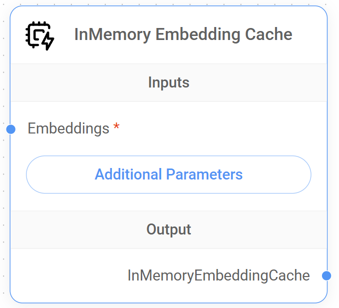Select the InMemory Embedding Cache node title
This screenshot has height=308, width=339.
pyautogui.click(x=183, y=34)
